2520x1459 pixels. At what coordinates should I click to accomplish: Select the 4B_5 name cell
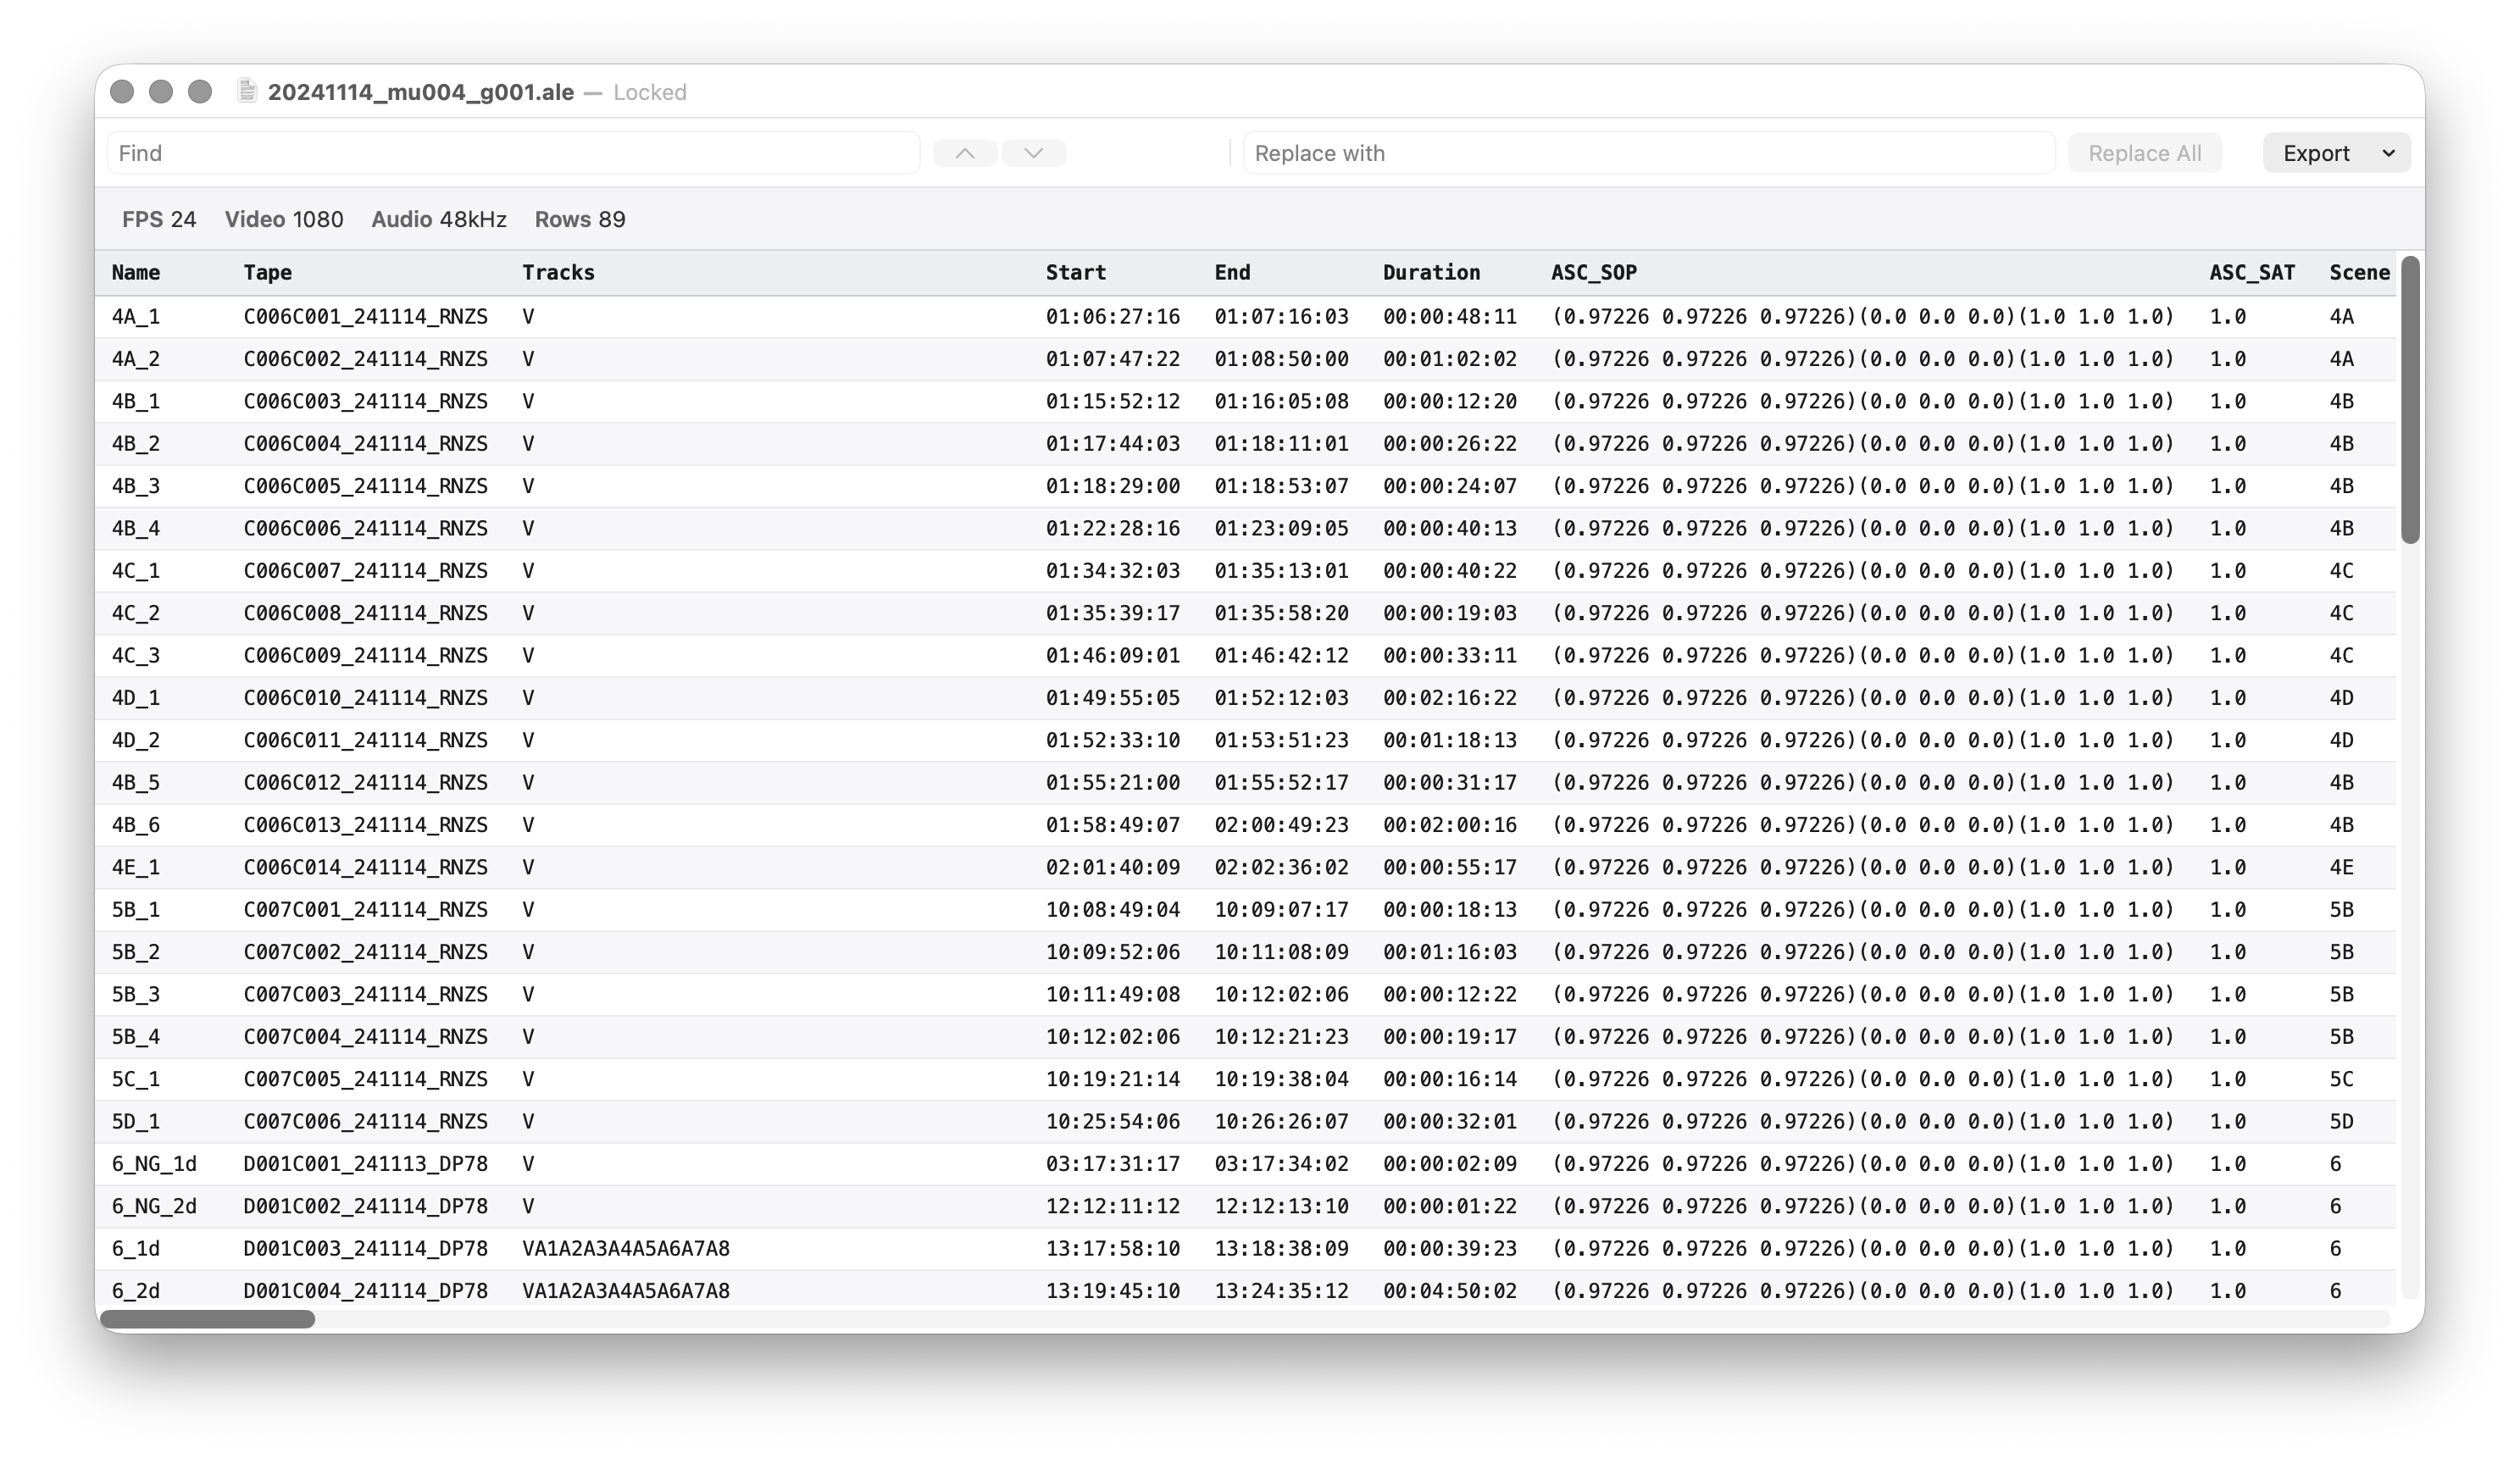click(x=136, y=782)
